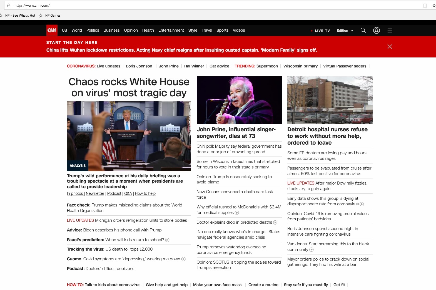The width and height of the screenshot is (436, 290).
Task: Open the Detroit hospital building photo
Action: point(330,100)
